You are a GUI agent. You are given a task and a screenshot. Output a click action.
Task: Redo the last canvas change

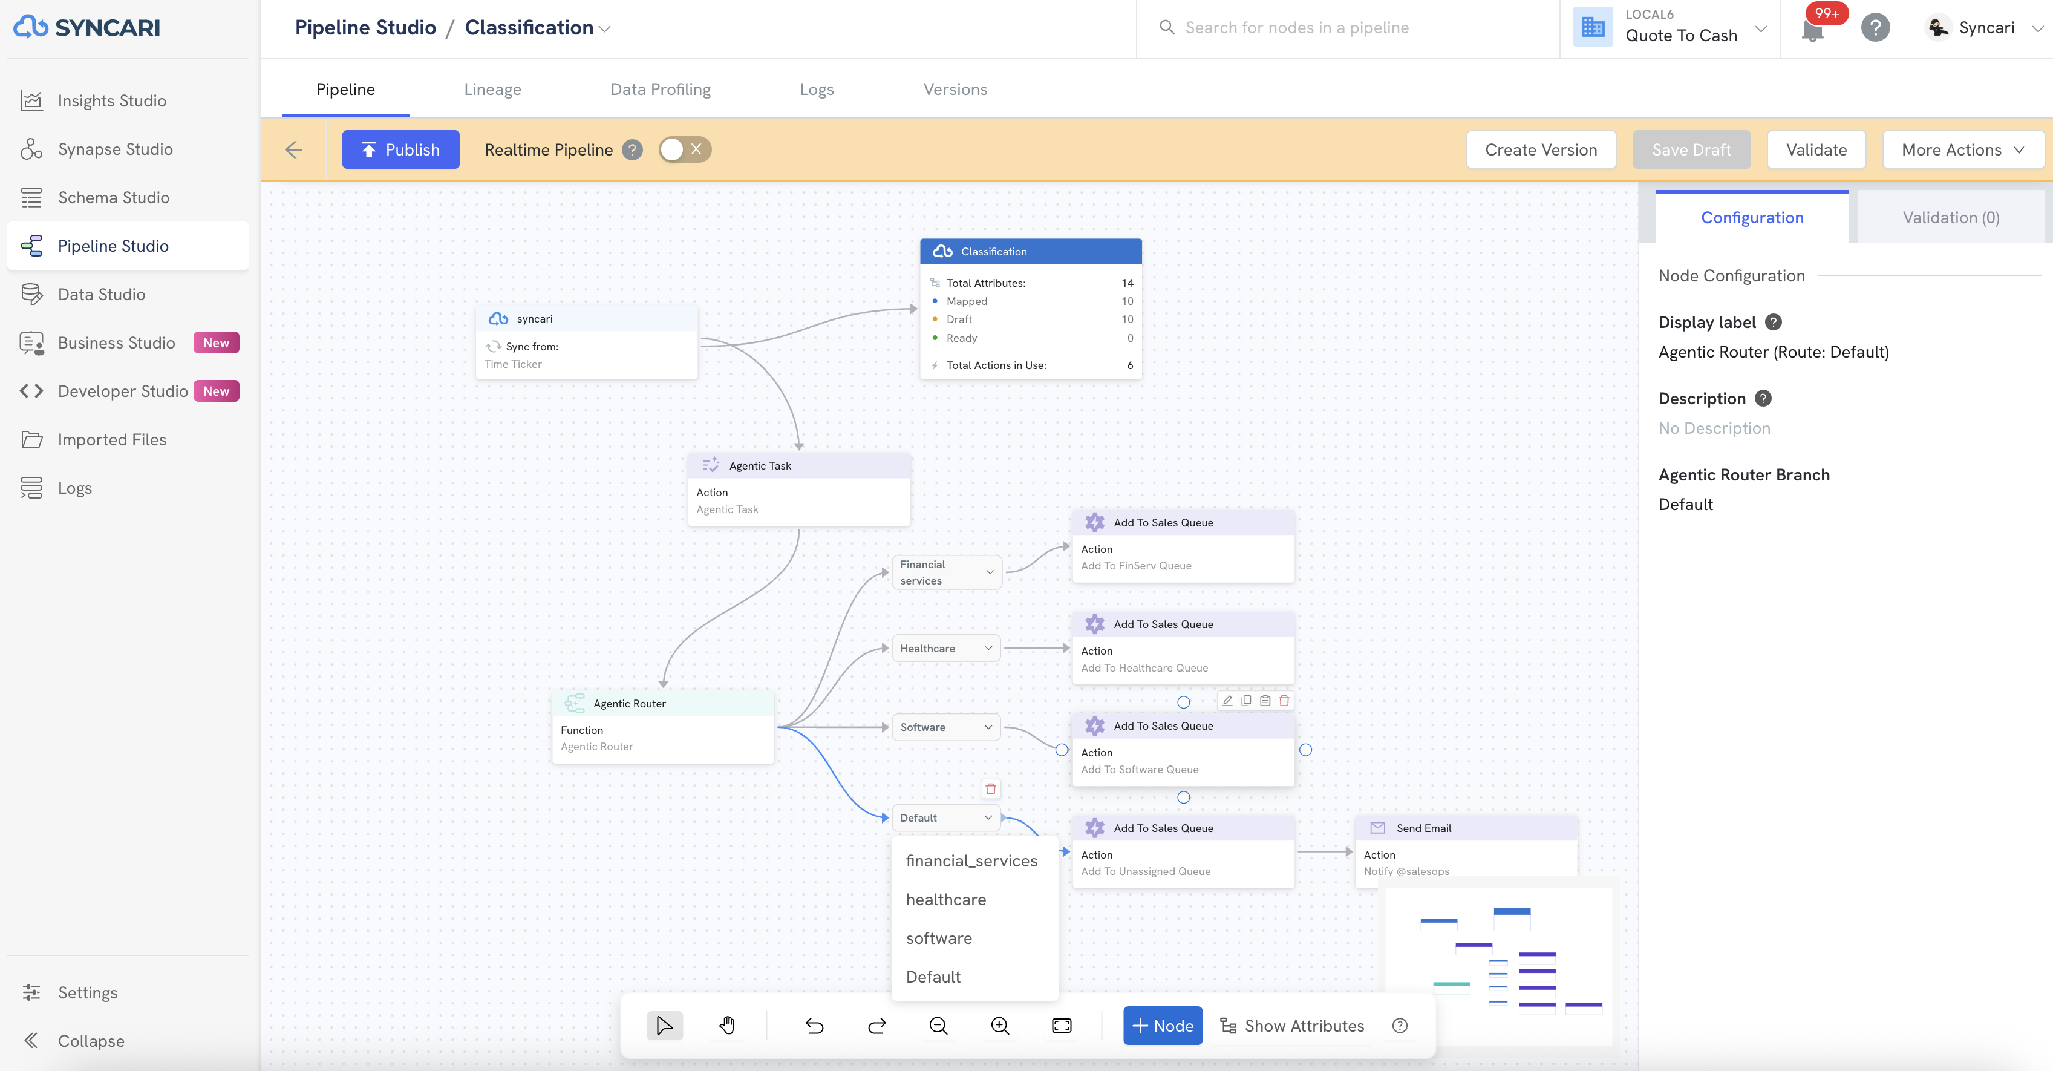[x=876, y=1026]
